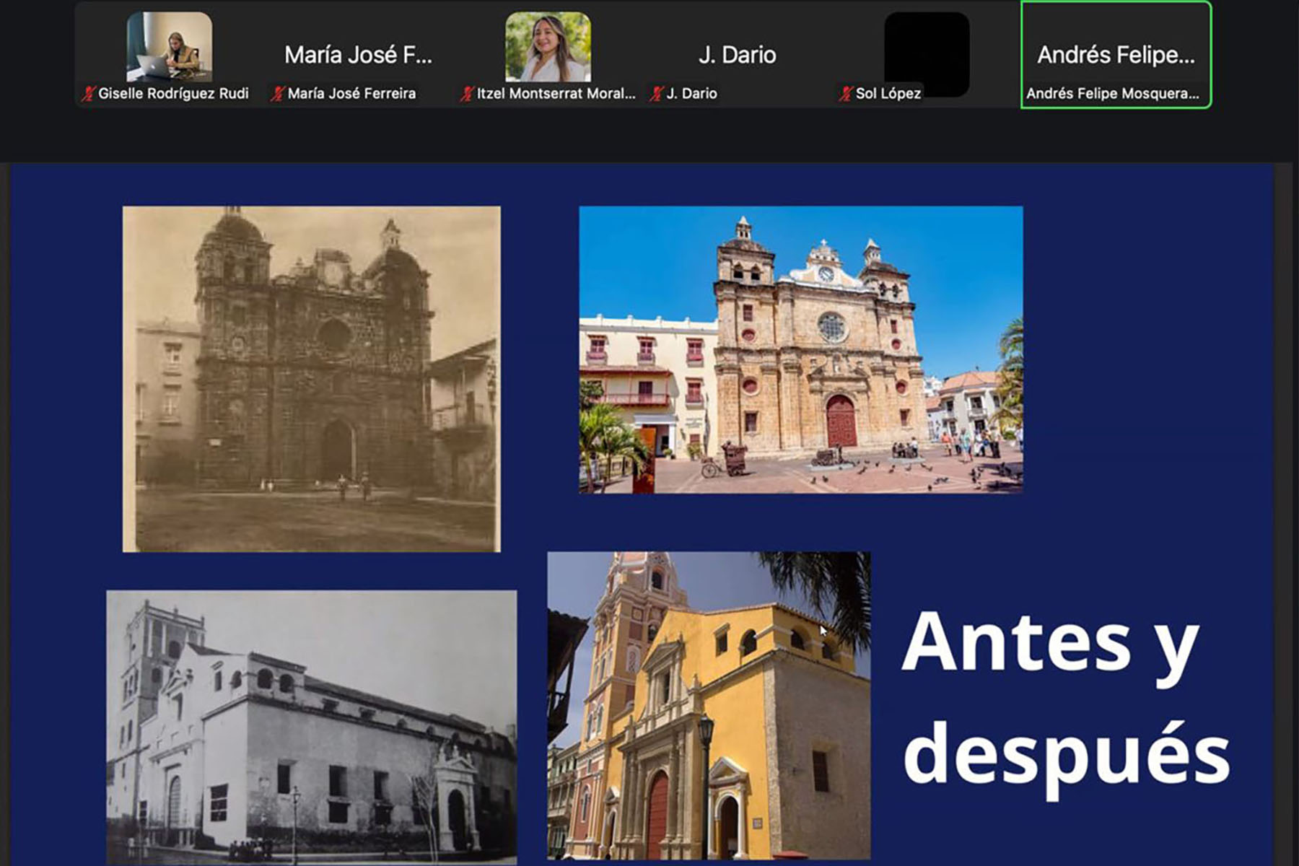Unmute Itzel Montserrat Morales' microphone
This screenshot has width=1299, height=866.
pyautogui.click(x=465, y=92)
